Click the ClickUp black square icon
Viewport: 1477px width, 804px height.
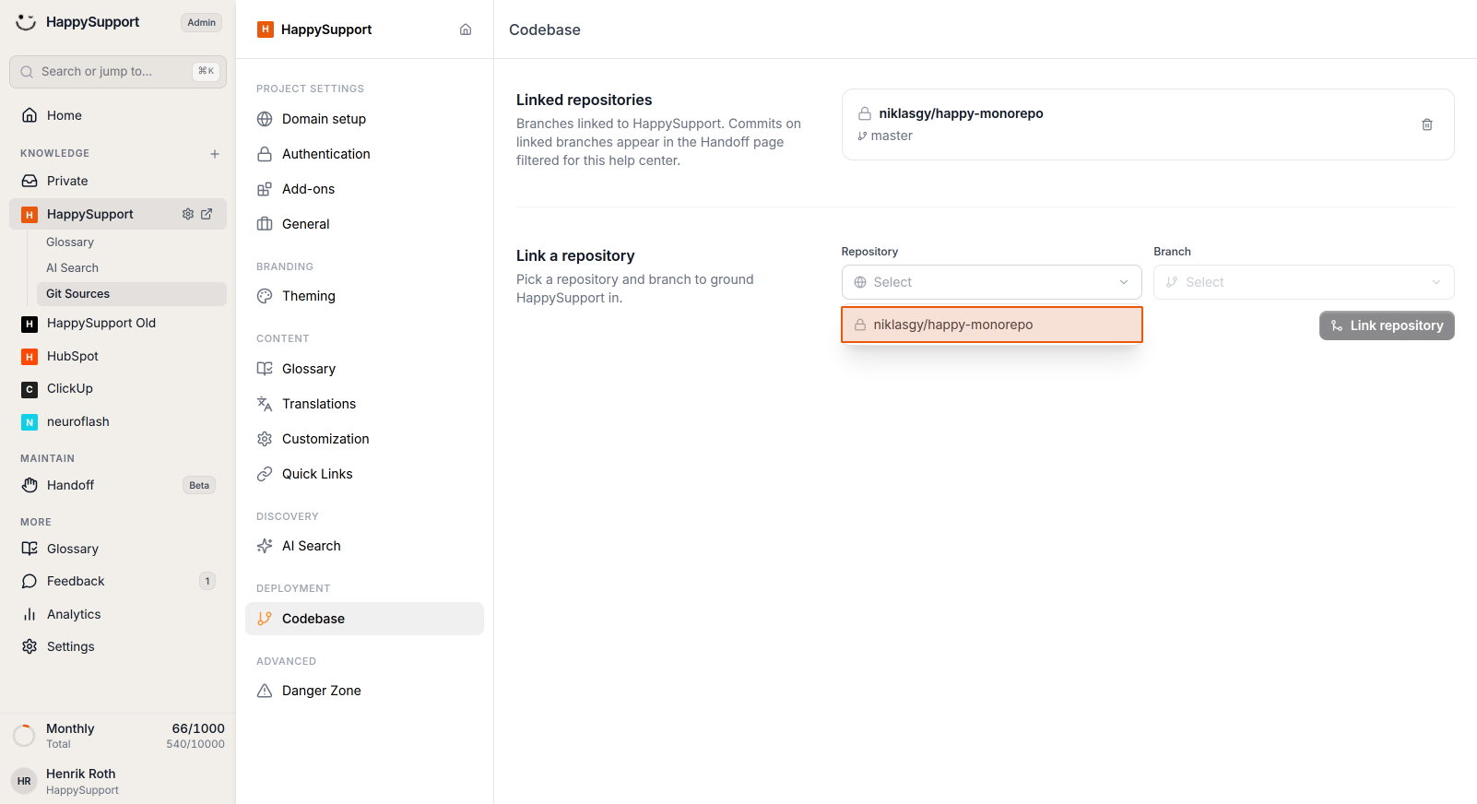point(30,389)
